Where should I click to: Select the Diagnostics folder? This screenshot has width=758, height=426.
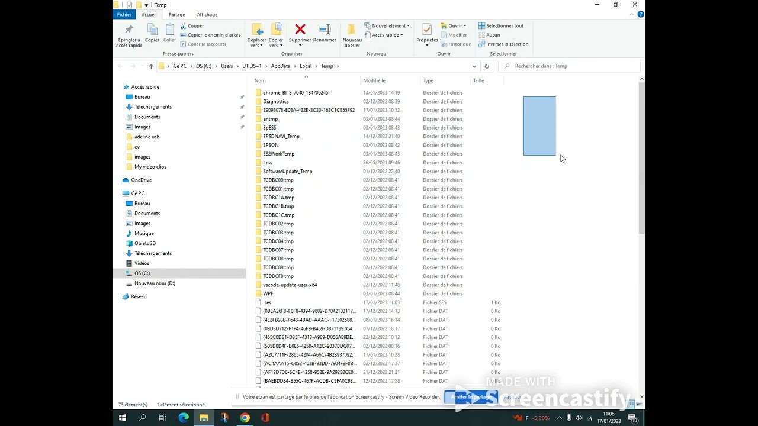pyautogui.click(x=276, y=101)
